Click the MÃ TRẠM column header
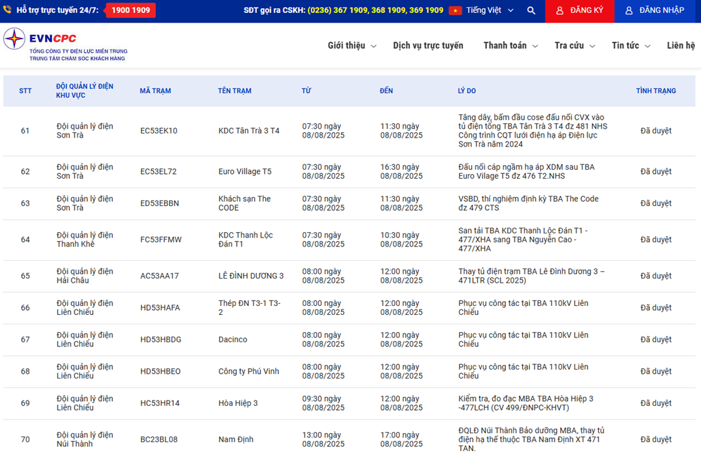Image resolution: width=701 pixels, height=460 pixels. click(x=155, y=91)
